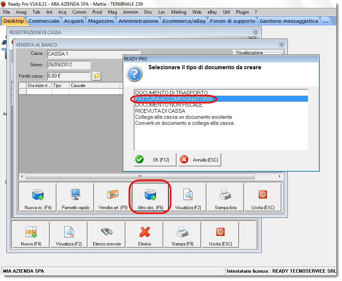Click Visualizza (F2) in Vendita al banco
Viewport: 342px width, 281px height.
[188, 197]
